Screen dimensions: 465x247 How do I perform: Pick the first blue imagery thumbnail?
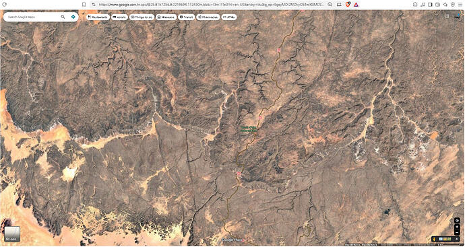pos(441,239)
